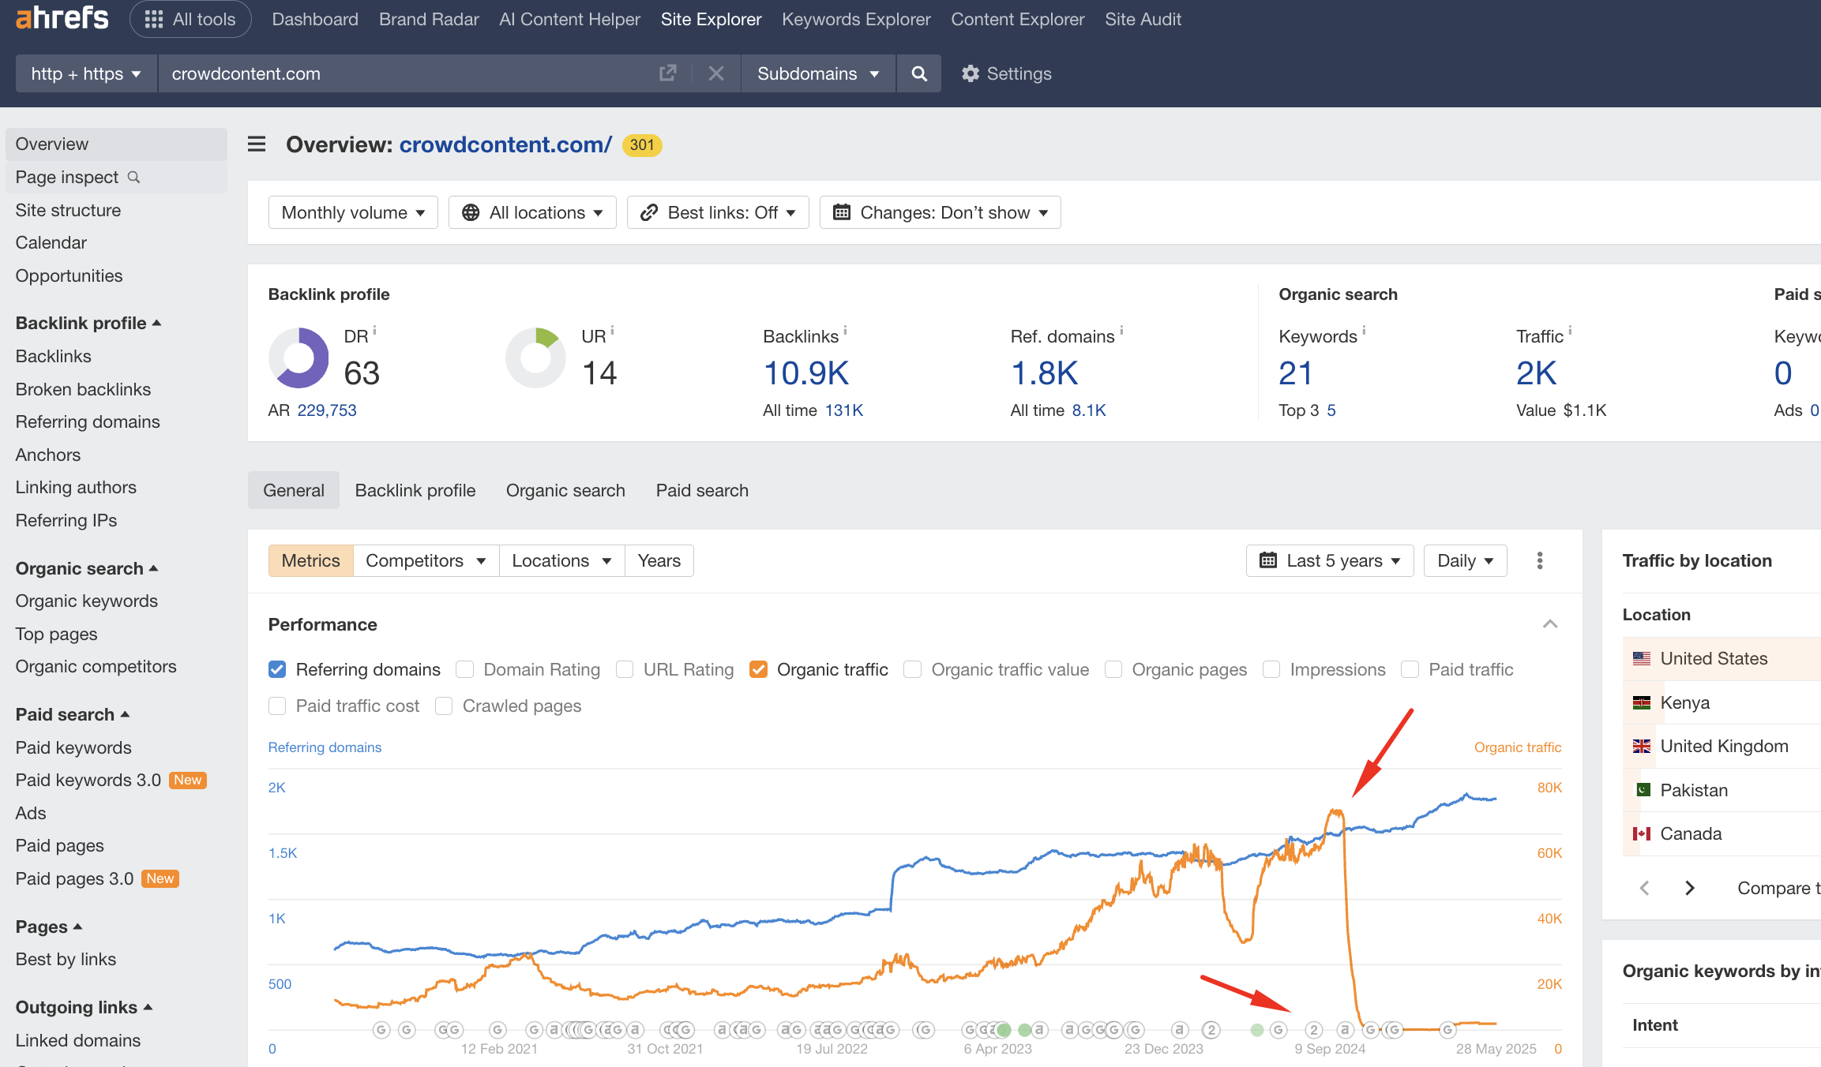1821x1067 pixels.
Task: Open Settings gear
Action: click(1006, 73)
